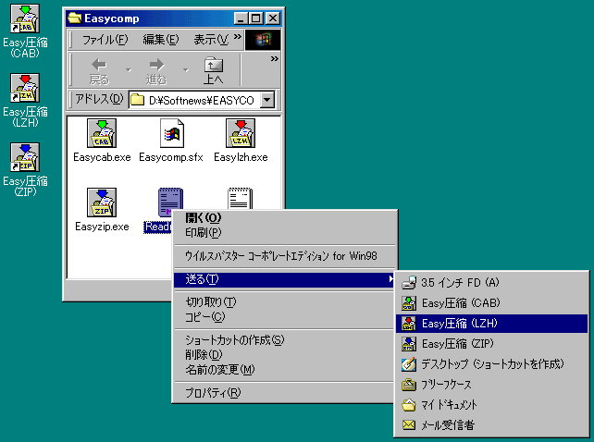
Task: Select Easyzip.exe file icon
Action: [x=102, y=203]
